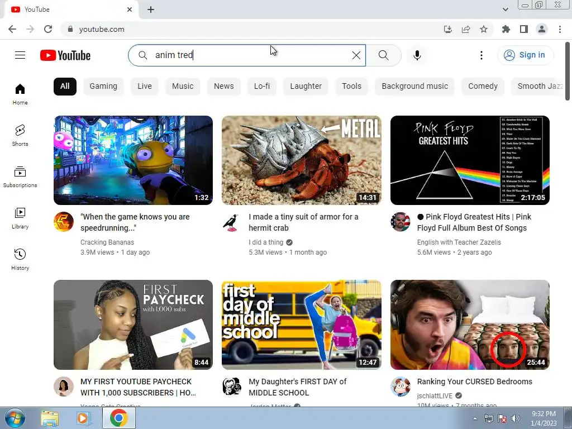Open the Windows Start menu
Image resolution: width=572 pixels, height=429 pixels.
(x=15, y=418)
